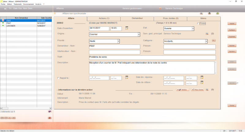Open the Fichier menu
The height and width of the screenshot is (132, 245).
point(3,4)
